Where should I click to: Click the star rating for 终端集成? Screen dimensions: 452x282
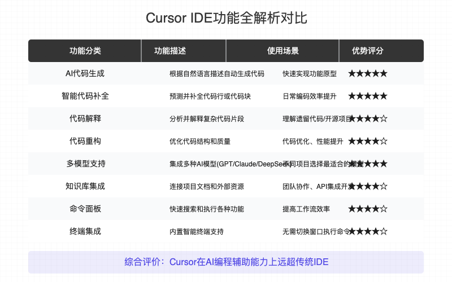pyautogui.click(x=368, y=231)
